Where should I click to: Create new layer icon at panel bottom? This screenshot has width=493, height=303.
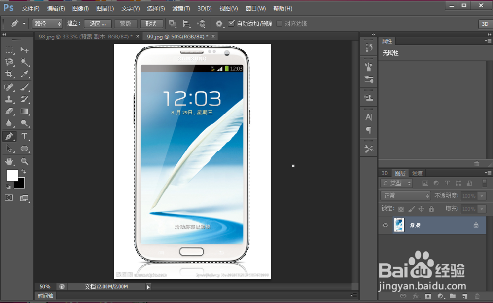pos(465,296)
